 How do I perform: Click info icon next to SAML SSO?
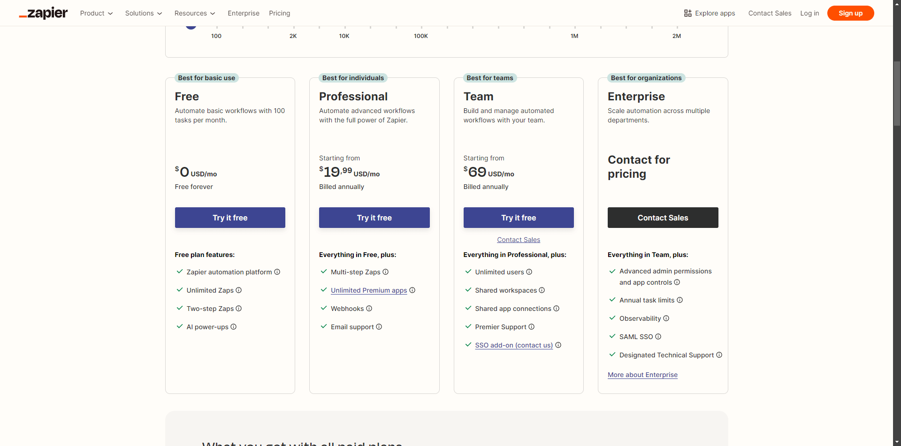pyautogui.click(x=658, y=337)
